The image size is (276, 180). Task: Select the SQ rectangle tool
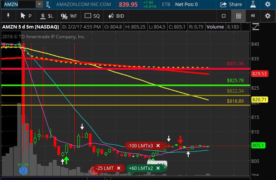point(92,16)
